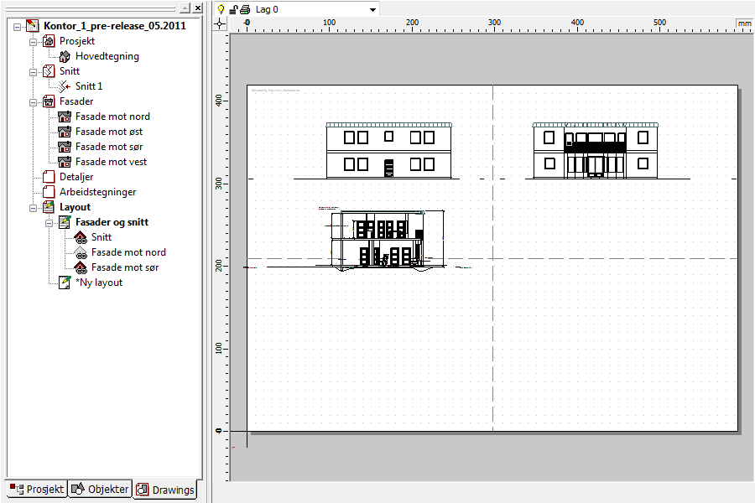Click the Kontor_1_pre-release_05.2011 project root icon

pyautogui.click(x=32, y=26)
